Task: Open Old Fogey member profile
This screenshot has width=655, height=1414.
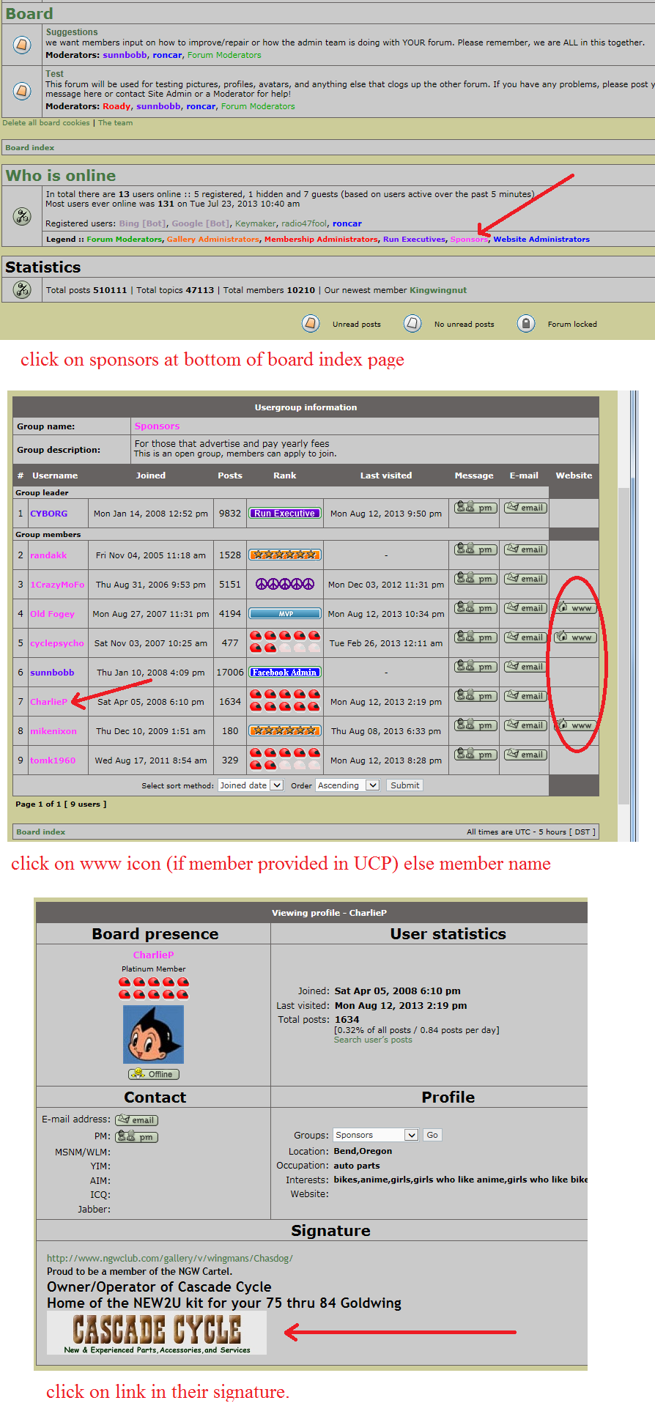Action: tap(52, 614)
